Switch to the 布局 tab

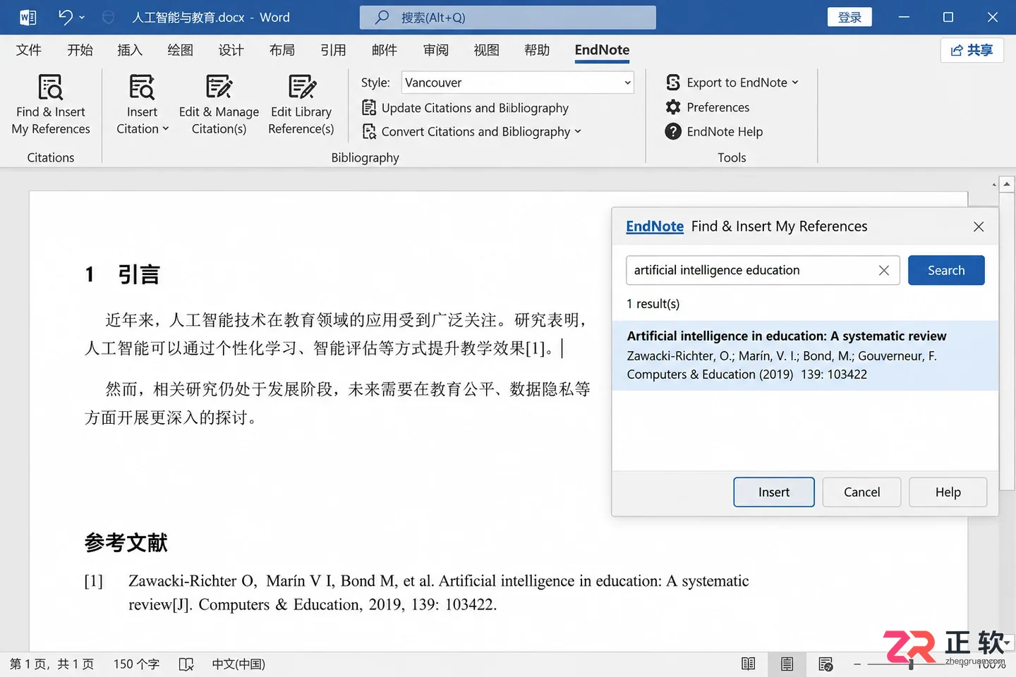coord(282,50)
